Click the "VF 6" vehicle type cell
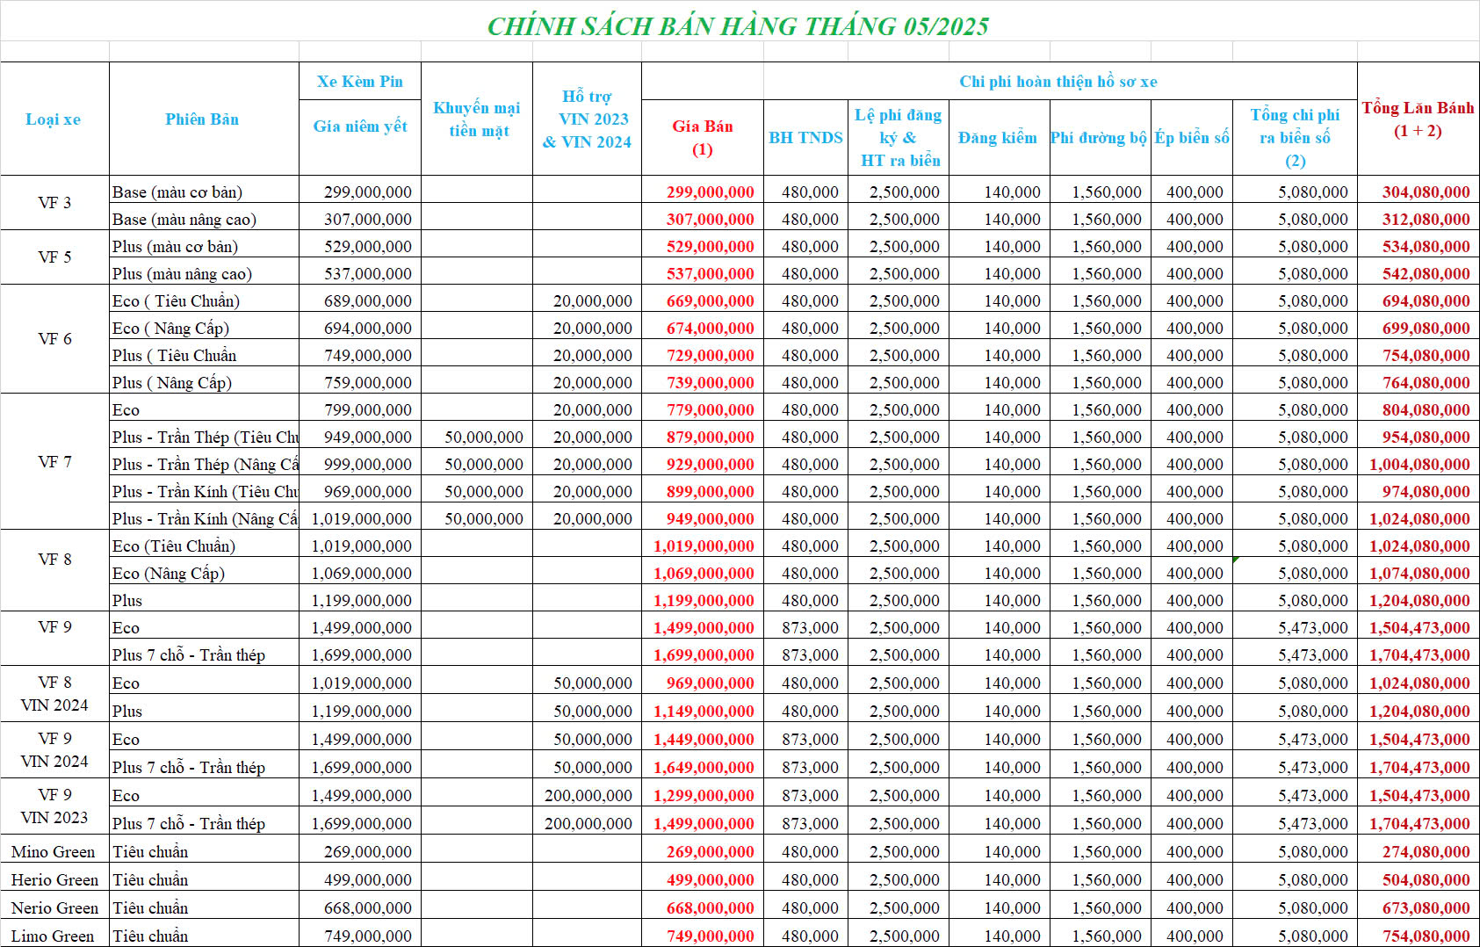Image resolution: width=1480 pixels, height=947 pixels. point(54,339)
